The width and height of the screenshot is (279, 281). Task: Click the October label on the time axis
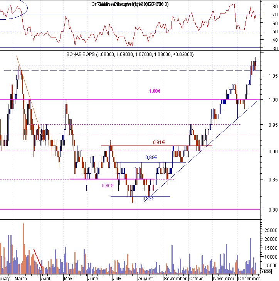point(197,279)
